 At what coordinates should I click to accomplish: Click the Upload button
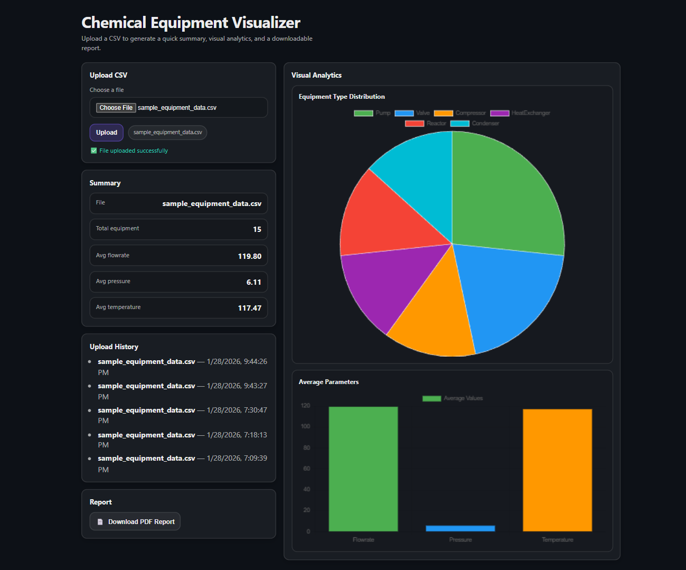click(106, 132)
